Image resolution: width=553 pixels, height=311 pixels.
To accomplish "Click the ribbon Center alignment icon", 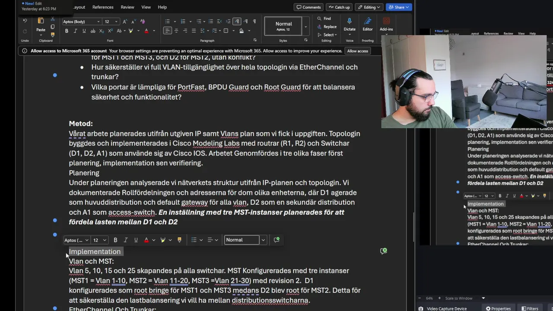I will click(177, 31).
